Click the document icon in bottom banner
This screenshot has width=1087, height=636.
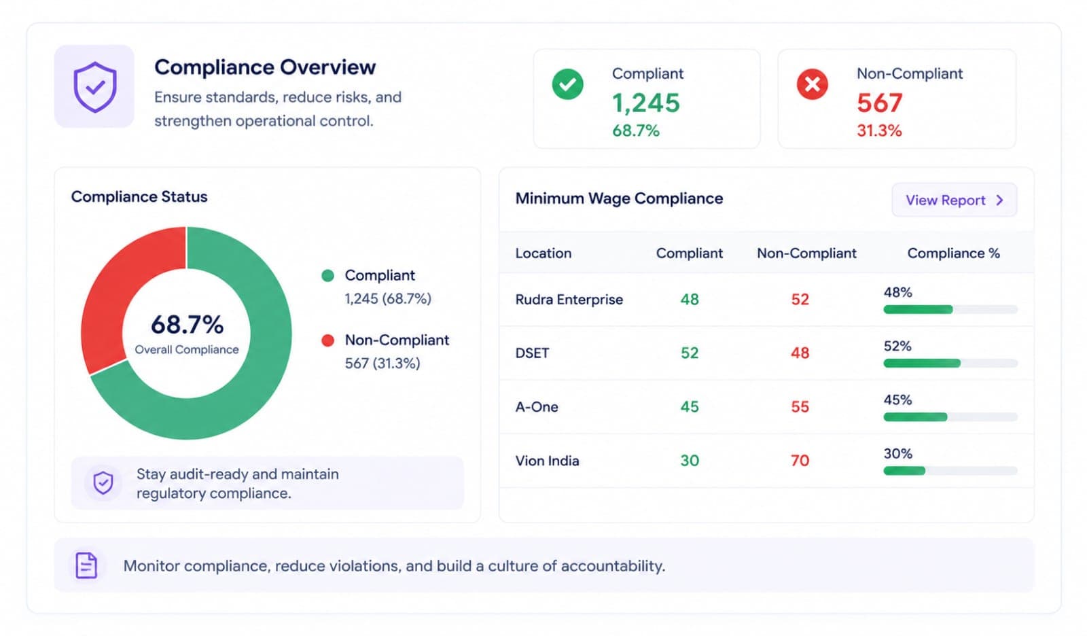point(86,565)
